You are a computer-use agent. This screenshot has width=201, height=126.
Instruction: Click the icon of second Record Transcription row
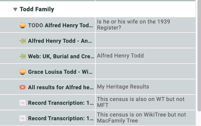pyautogui.click(x=23, y=118)
